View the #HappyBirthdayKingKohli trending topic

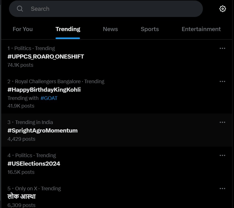point(44,90)
